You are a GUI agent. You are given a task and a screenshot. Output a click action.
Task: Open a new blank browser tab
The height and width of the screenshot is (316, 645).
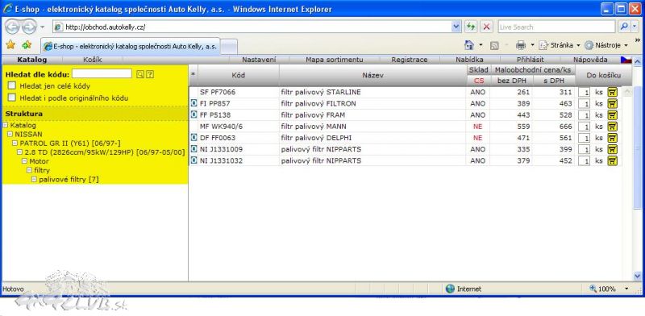(229, 47)
